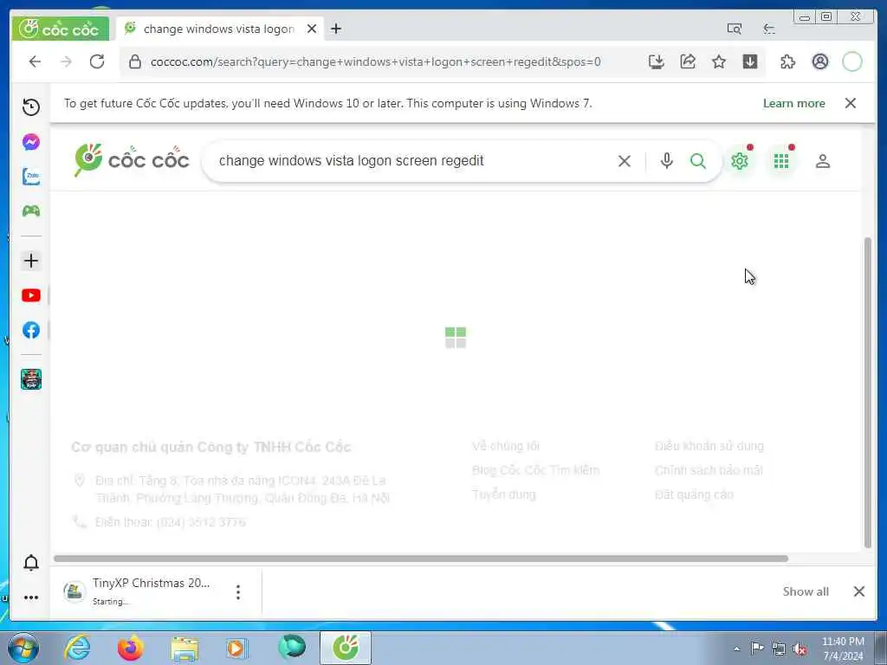Start voice search with microphone
Screen dimensions: 887x665
667,161
